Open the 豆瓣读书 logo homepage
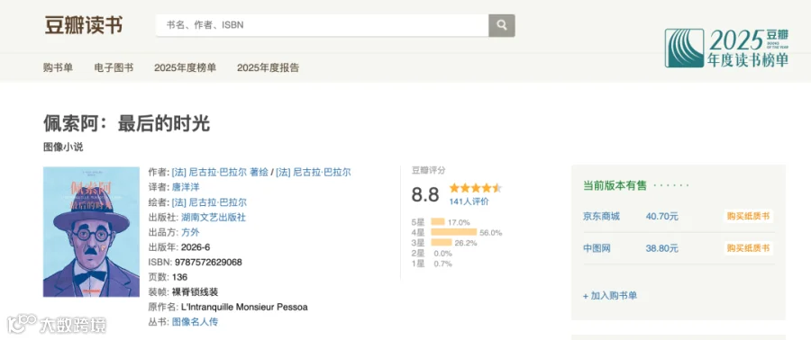The image size is (811, 340). click(83, 25)
